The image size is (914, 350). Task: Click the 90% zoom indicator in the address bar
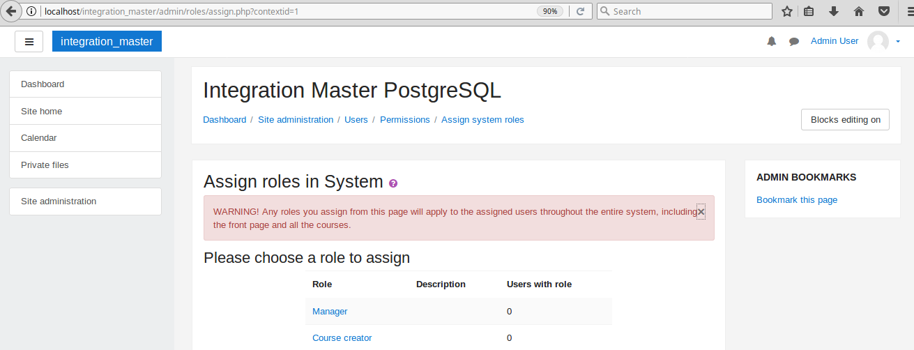coord(551,11)
